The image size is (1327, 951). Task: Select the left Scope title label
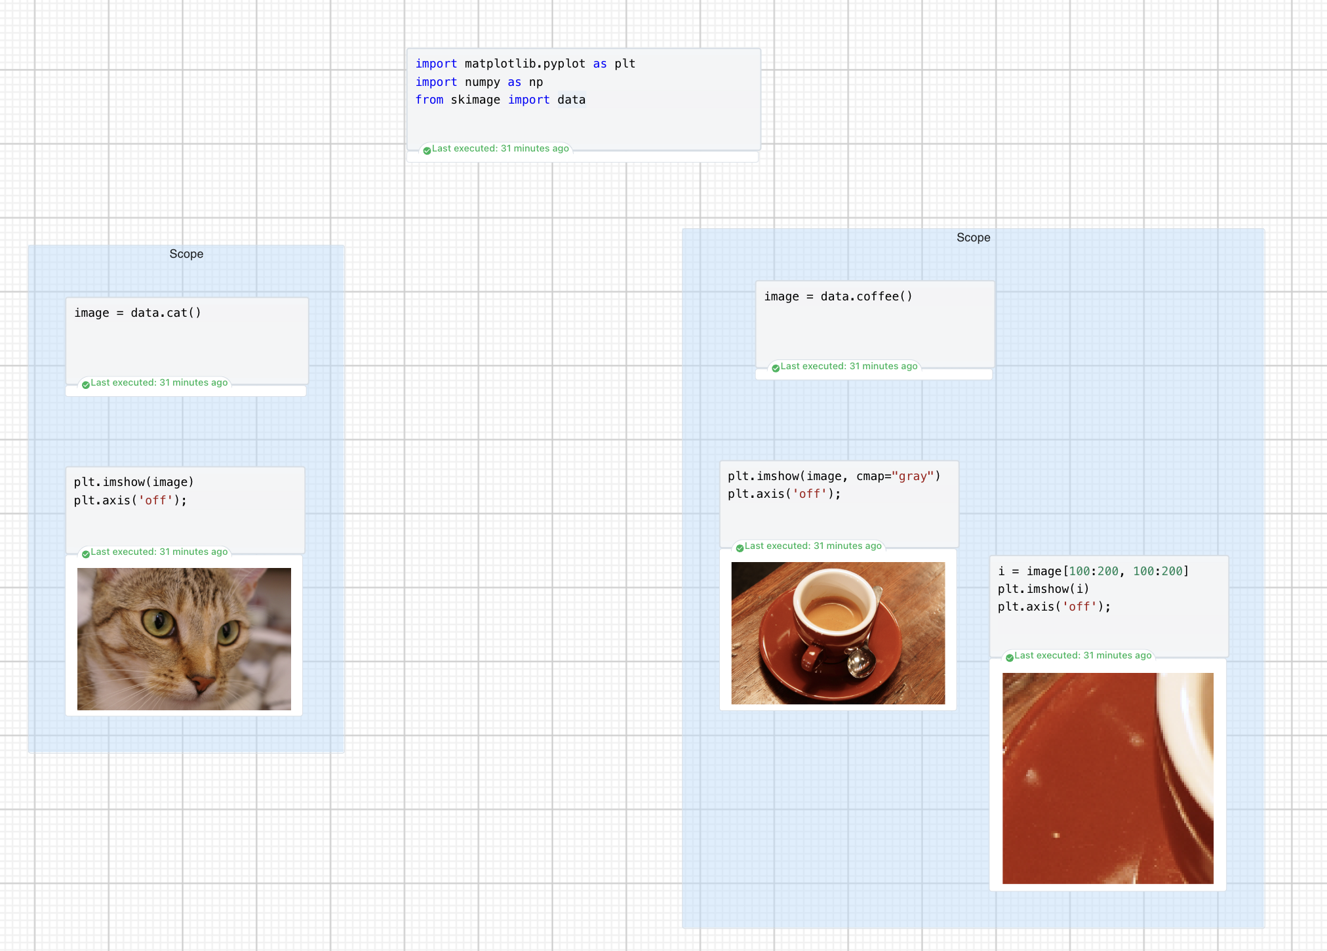point(186,254)
